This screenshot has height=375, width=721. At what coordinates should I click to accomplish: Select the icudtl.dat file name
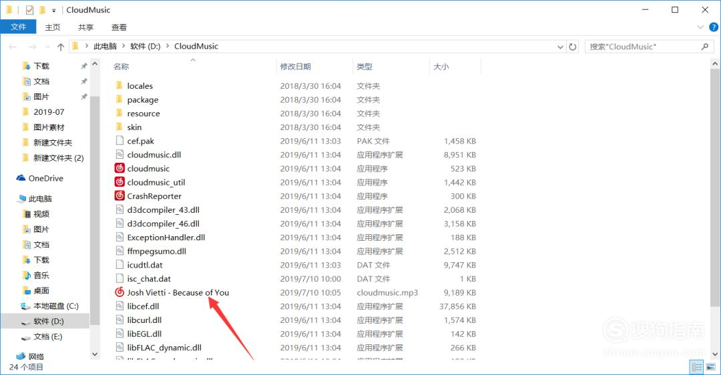point(145,265)
